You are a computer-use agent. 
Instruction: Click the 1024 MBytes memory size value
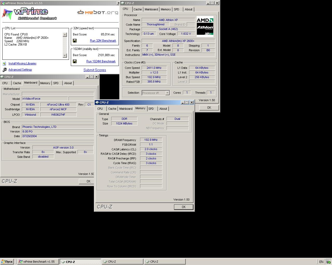(x=124, y=123)
